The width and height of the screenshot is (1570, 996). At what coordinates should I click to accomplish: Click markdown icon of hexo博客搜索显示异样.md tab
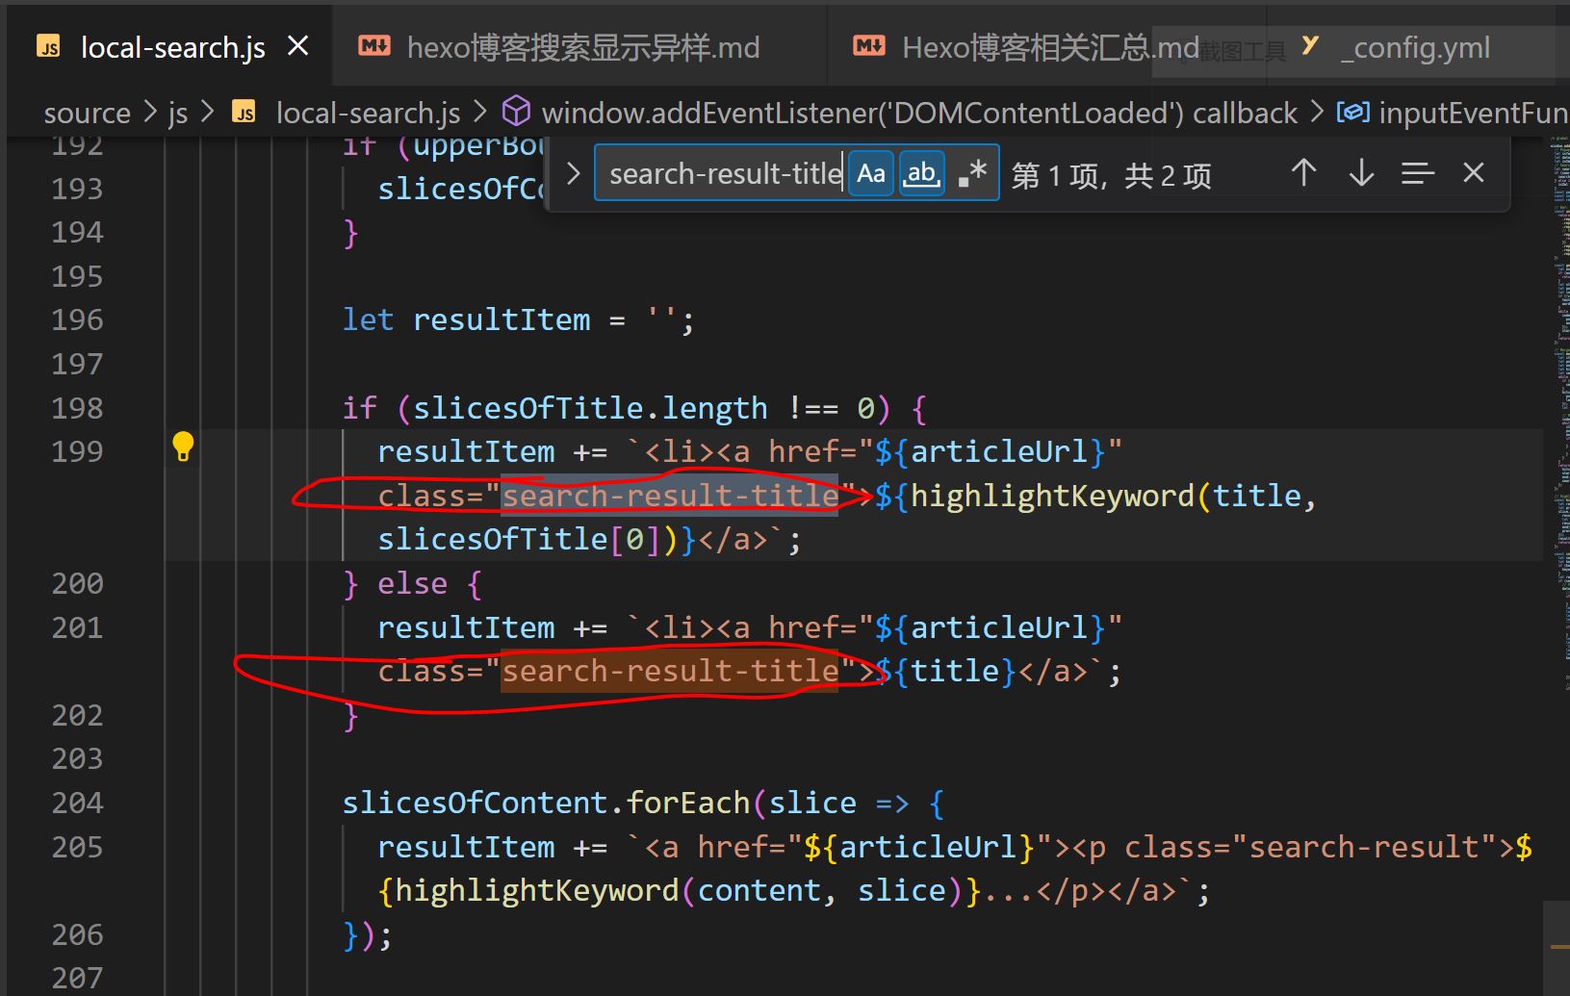click(374, 45)
